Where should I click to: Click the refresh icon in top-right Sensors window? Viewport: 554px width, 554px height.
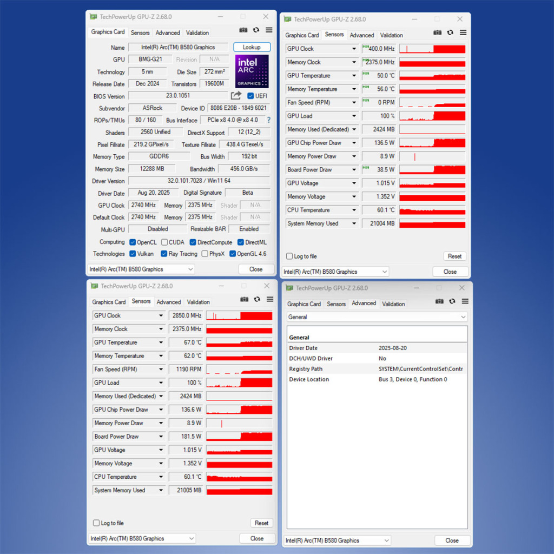point(450,32)
